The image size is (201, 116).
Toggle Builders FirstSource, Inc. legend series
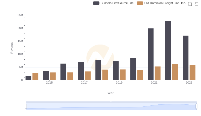click(114, 3)
